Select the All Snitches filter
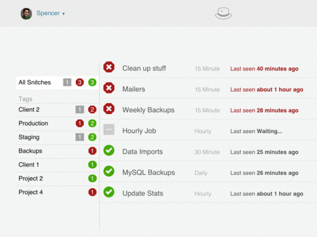The height and width of the screenshot is (237, 317). click(58, 82)
